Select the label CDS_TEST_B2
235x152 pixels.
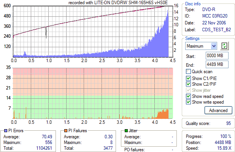coord(216,30)
